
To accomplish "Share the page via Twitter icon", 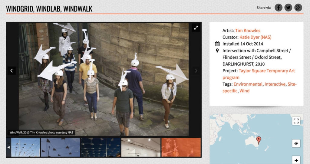I will pyautogui.click(x=288, y=8).
